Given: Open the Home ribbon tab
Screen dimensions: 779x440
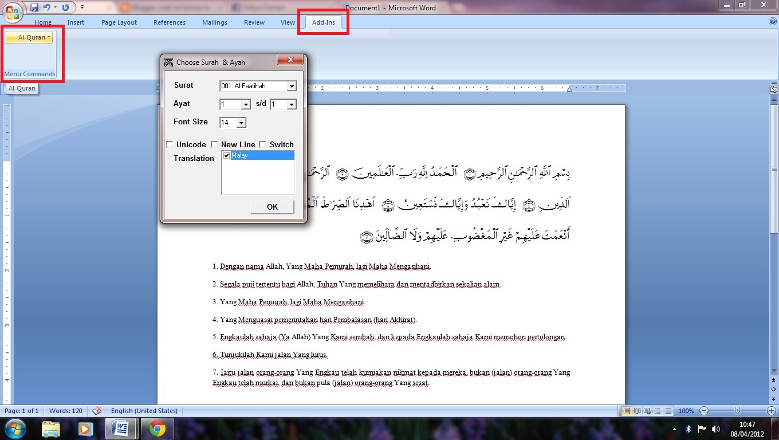Looking at the screenshot, I should tap(43, 22).
